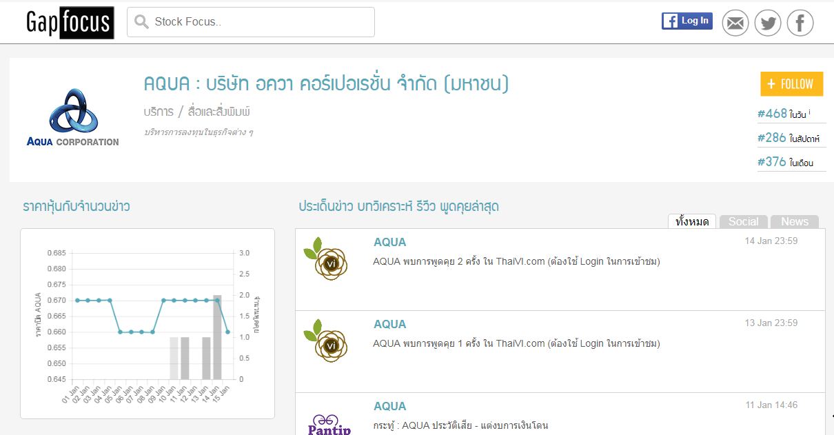Open the Twitter bird icon
Image resolution: width=834 pixels, height=435 pixels.
[x=768, y=23]
